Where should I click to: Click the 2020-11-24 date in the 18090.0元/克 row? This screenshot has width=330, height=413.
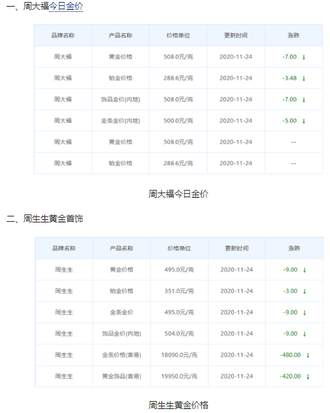(x=237, y=355)
